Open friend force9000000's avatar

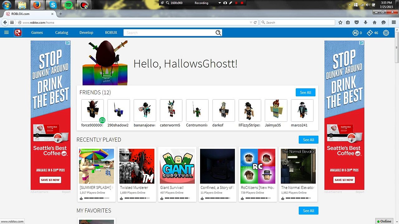click(93, 110)
